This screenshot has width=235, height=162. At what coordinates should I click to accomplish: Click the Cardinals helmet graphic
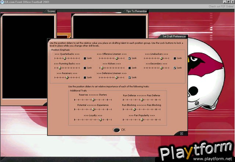(206, 75)
